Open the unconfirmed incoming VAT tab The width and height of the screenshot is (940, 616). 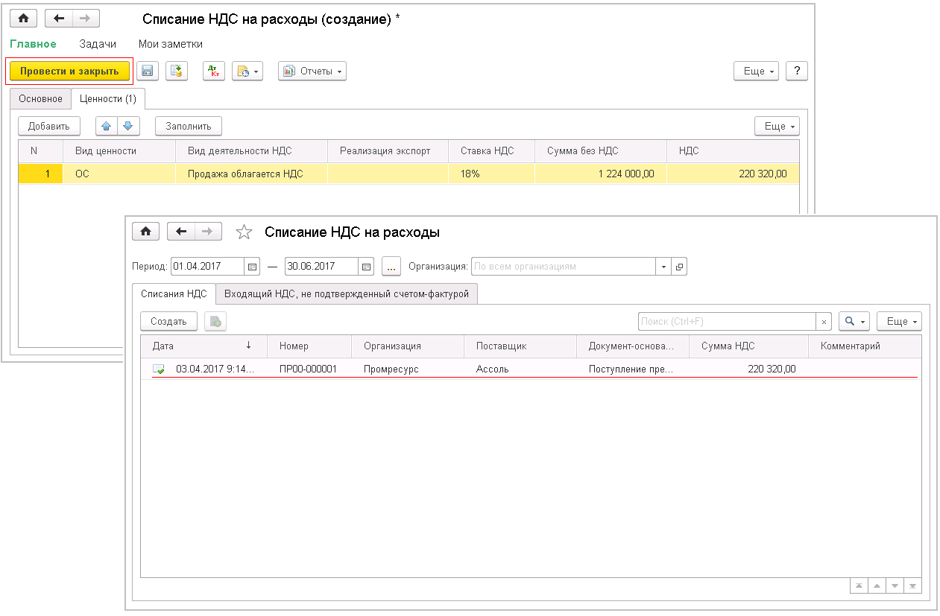[x=347, y=293]
